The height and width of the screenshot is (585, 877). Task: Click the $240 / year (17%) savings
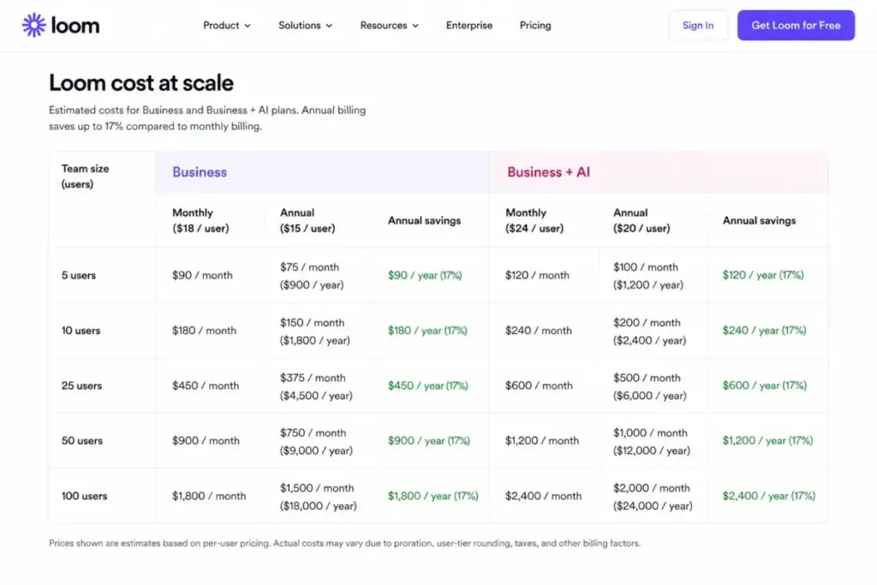click(x=765, y=331)
